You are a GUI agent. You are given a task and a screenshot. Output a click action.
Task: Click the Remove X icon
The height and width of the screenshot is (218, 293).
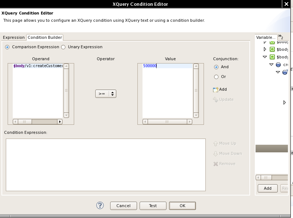(216, 164)
